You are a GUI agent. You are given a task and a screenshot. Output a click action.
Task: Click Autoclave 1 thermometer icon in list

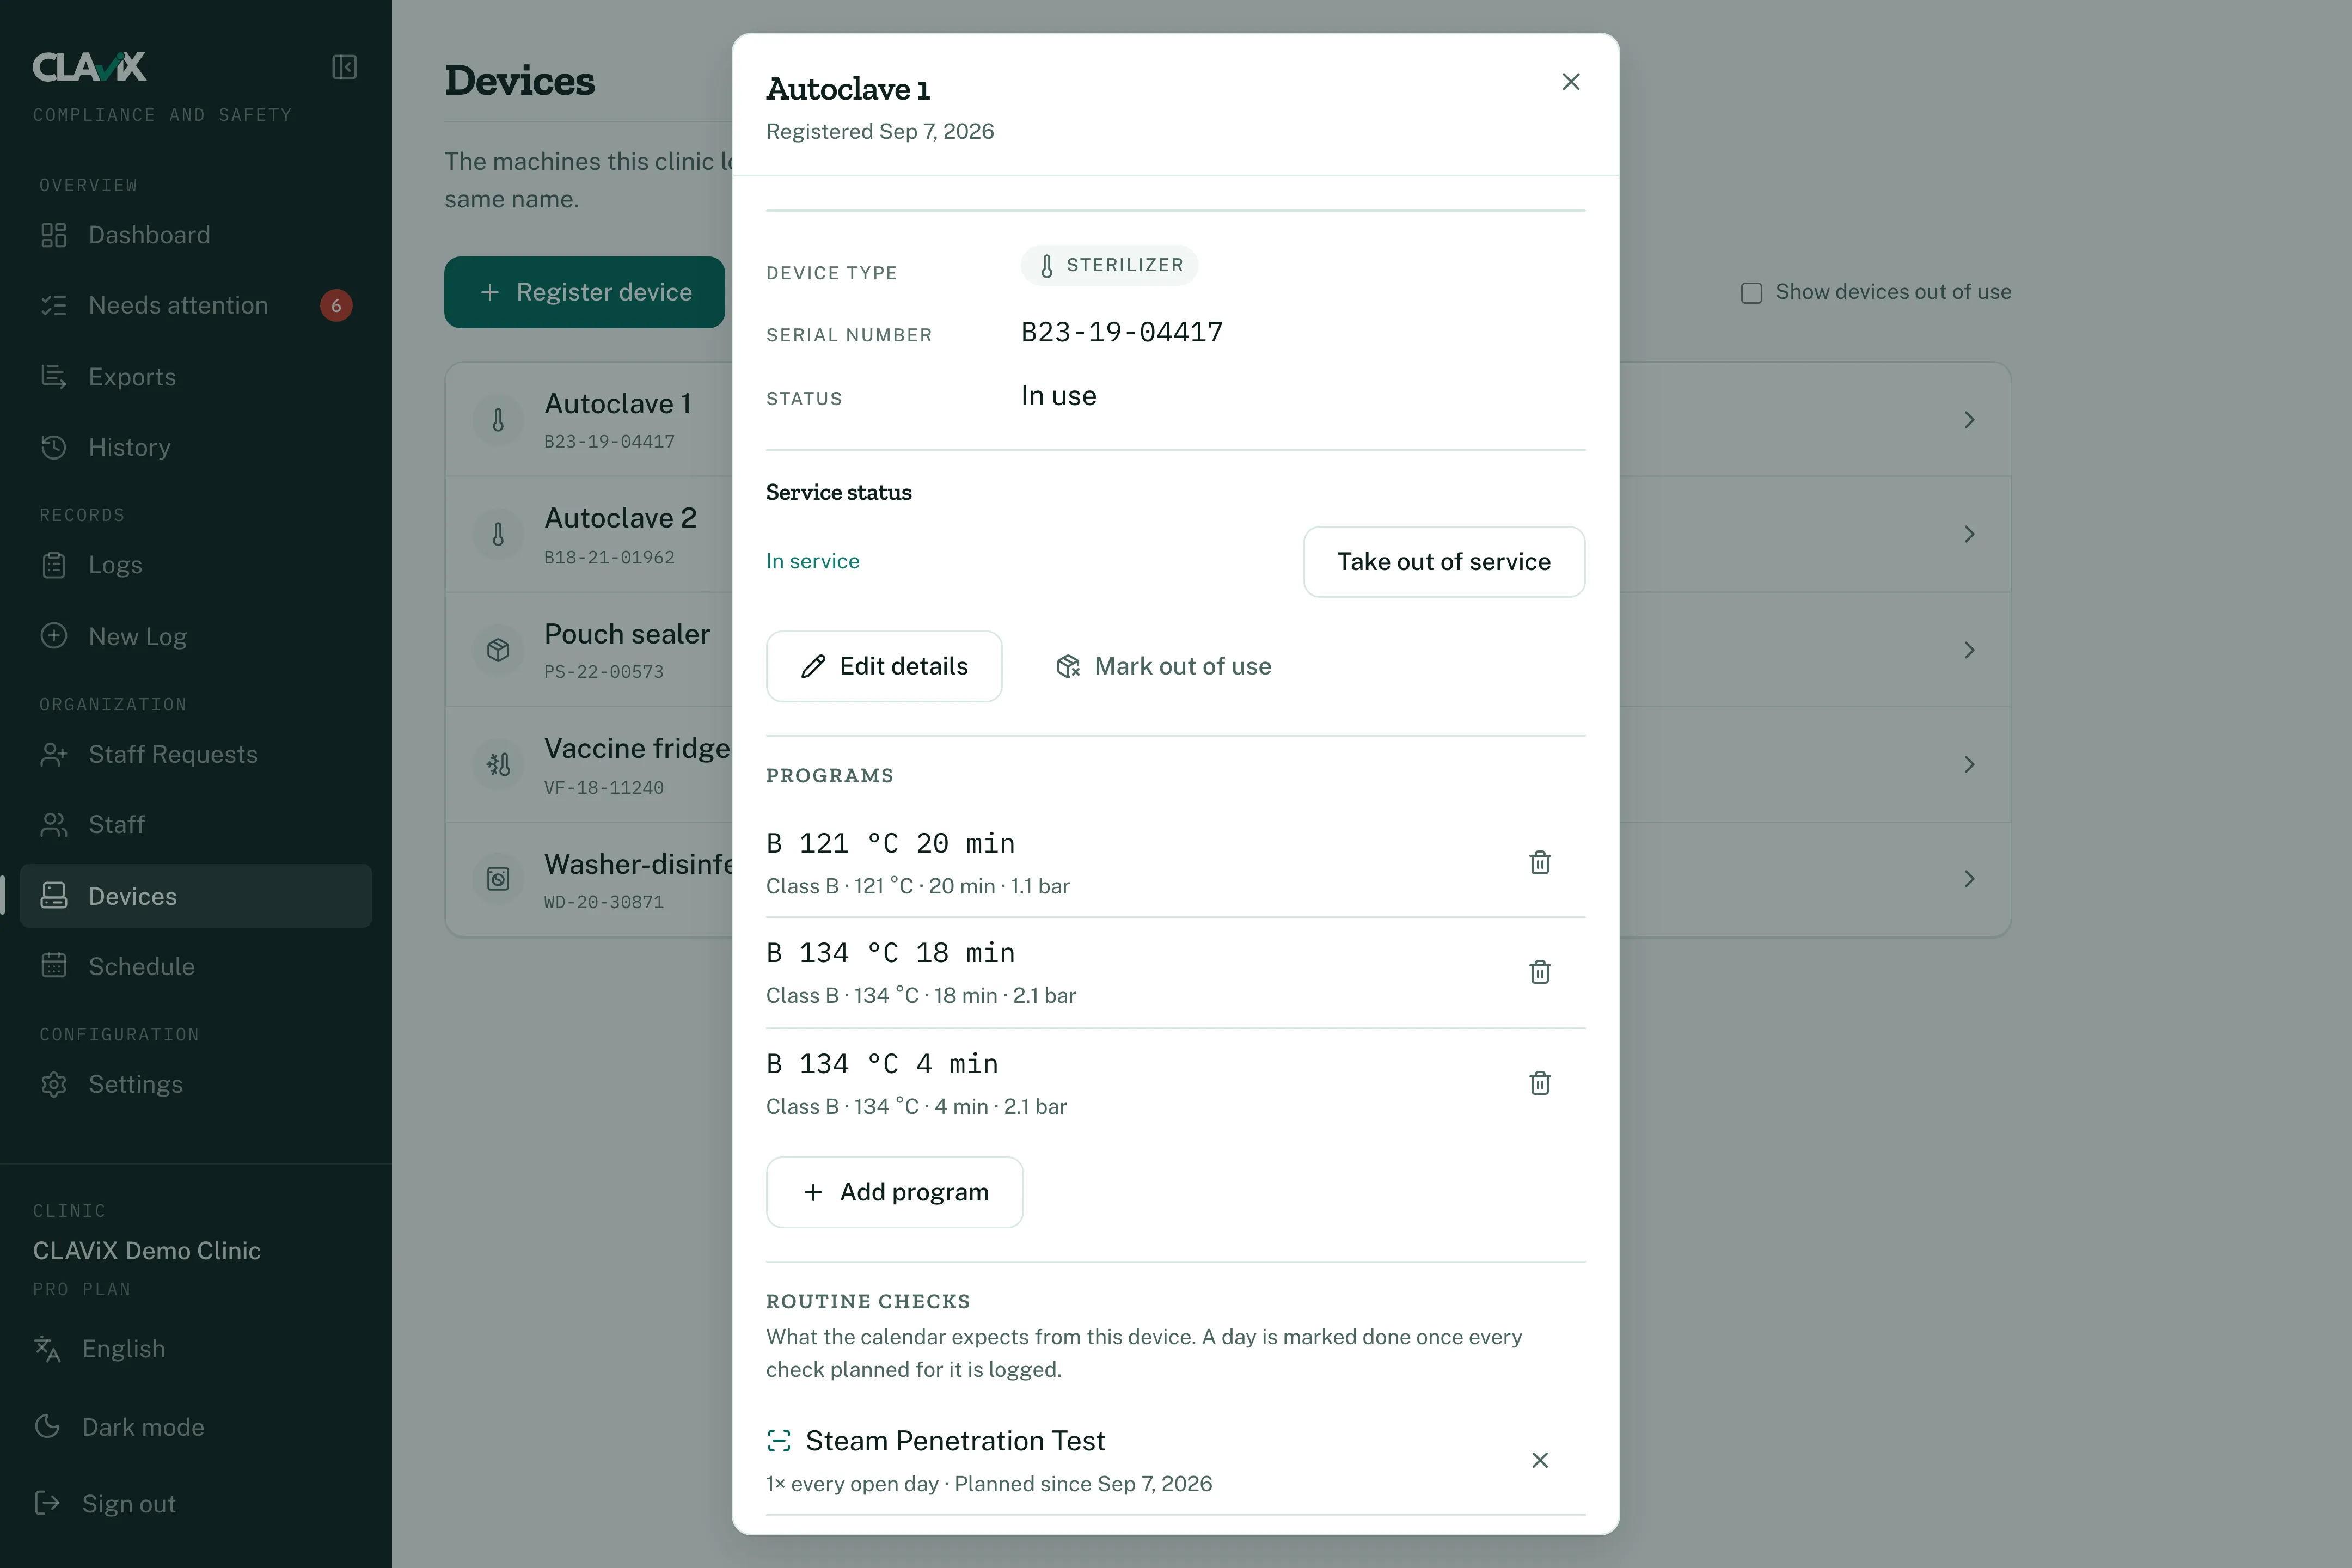pyautogui.click(x=498, y=420)
